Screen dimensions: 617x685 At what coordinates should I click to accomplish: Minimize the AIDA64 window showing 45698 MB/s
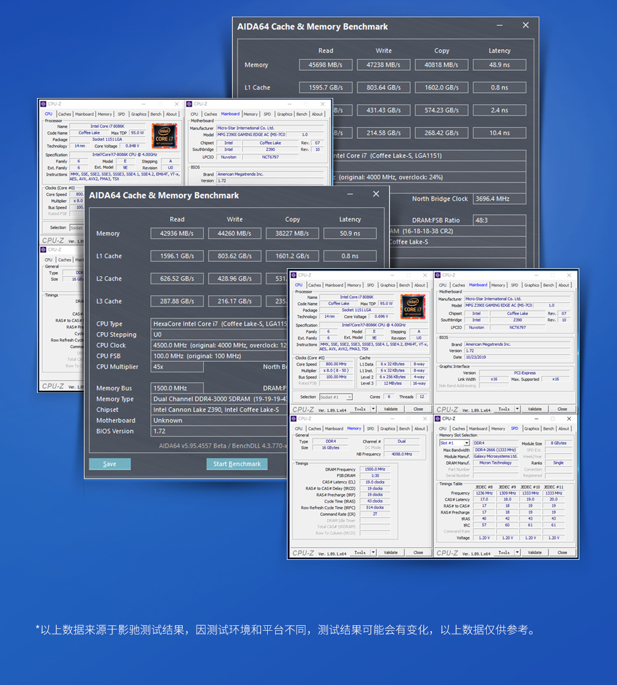coord(499,25)
